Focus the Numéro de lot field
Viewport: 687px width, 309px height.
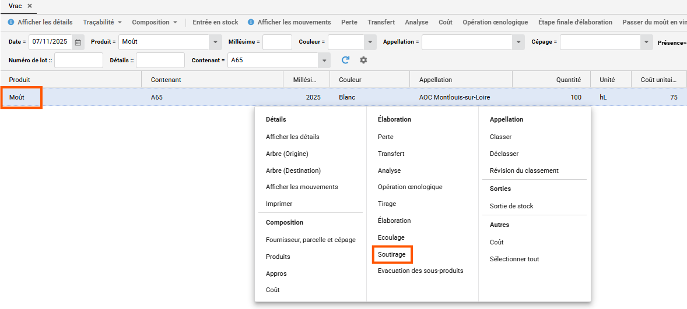(78, 61)
